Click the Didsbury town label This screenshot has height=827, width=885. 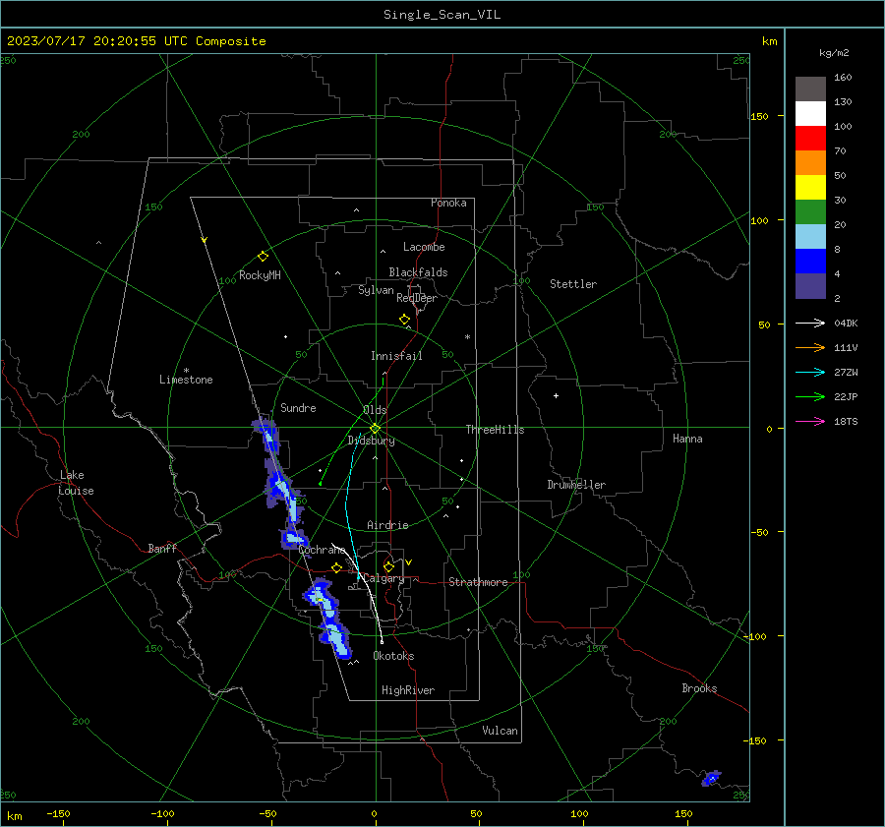pos(371,441)
